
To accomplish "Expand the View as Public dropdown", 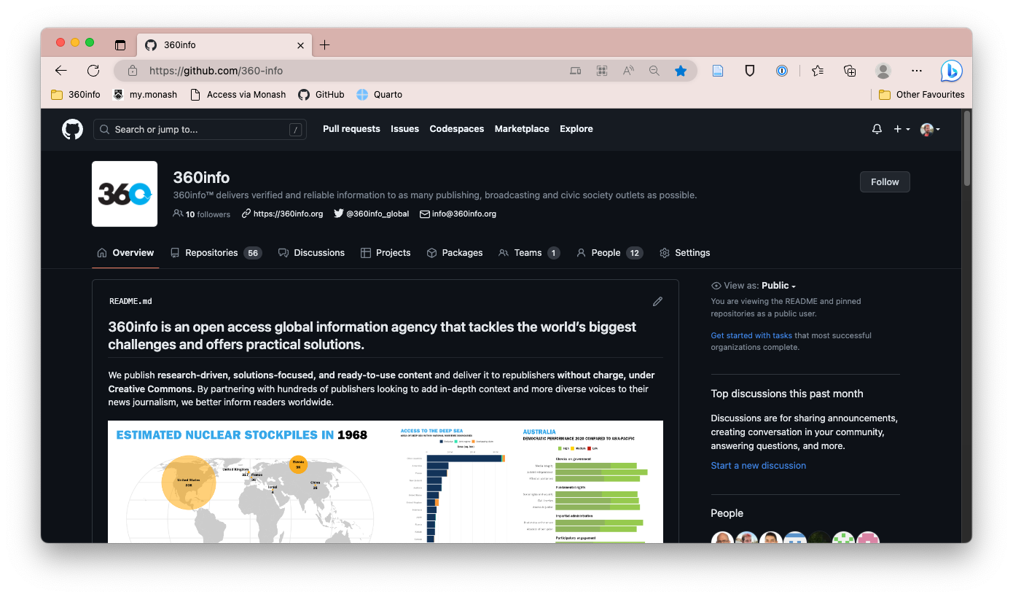I will point(778,286).
